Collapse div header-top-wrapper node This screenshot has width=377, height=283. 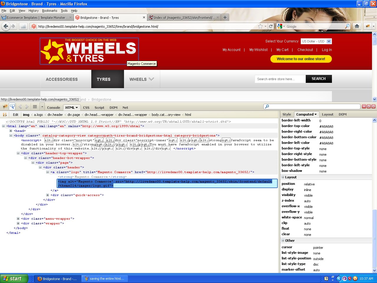coord(18,153)
